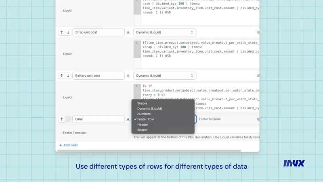Click the Email name field

point(99,119)
